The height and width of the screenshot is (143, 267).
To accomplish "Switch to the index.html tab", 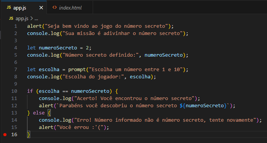I will tap(70, 8).
